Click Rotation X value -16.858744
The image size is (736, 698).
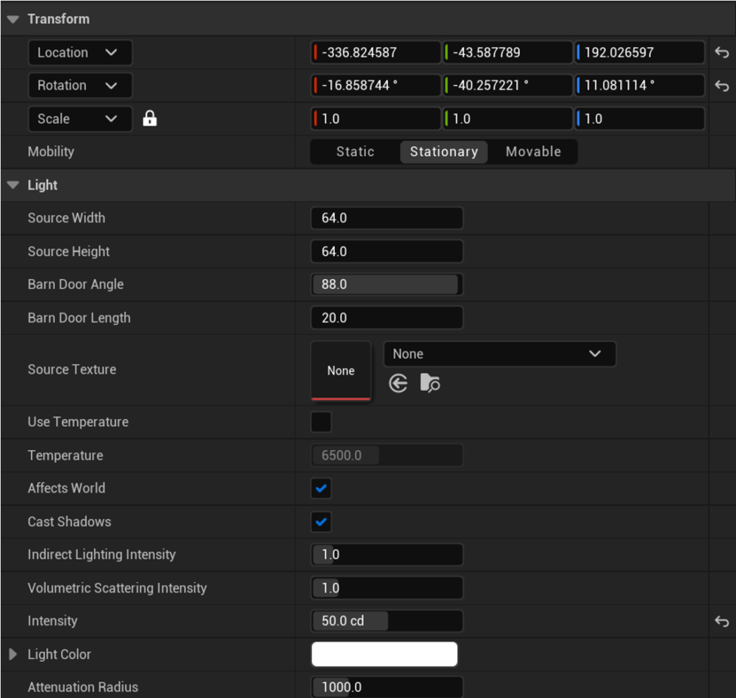pos(375,86)
